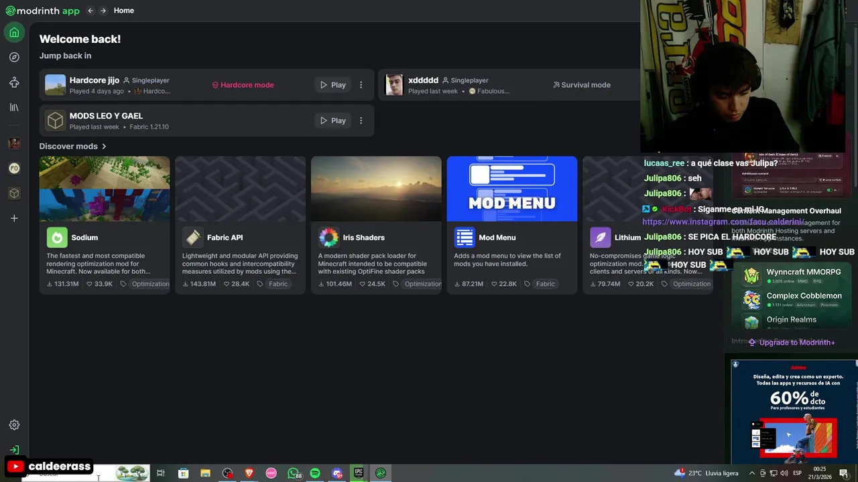Image resolution: width=858 pixels, height=482 pixels.
Task: Click the Mod Menu mod icon
Action: 465,238
